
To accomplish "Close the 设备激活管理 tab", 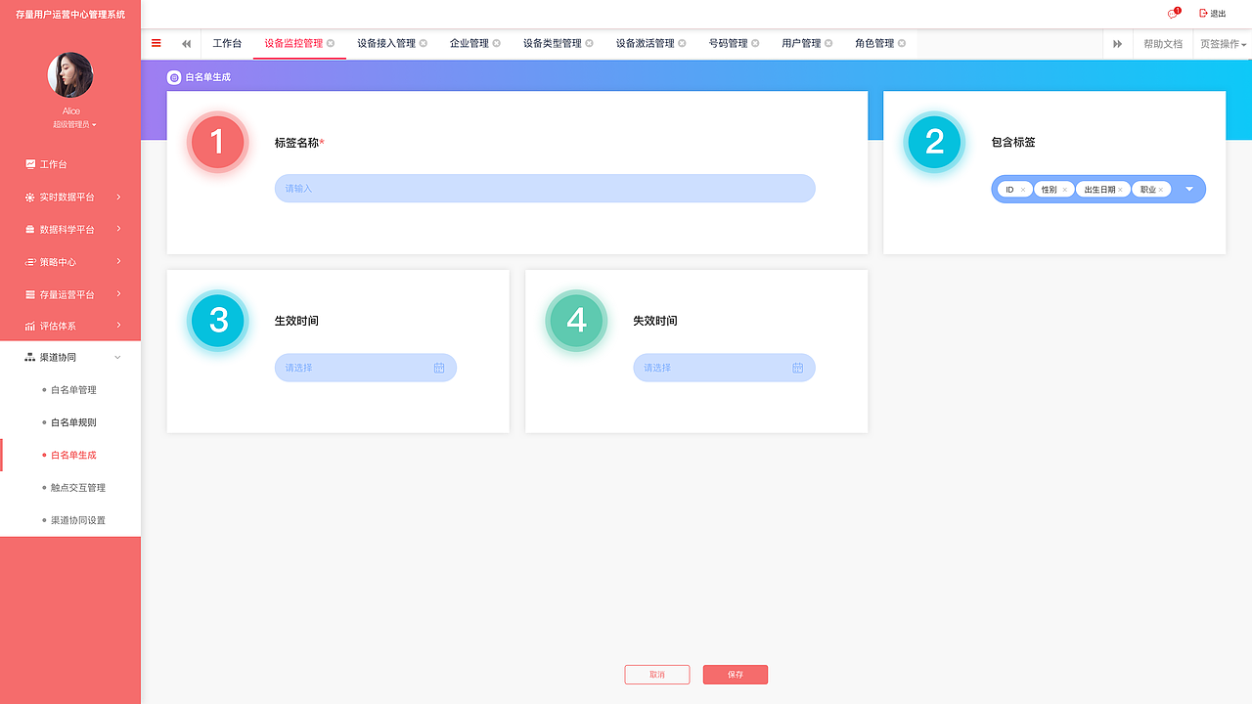I will 682,43.
